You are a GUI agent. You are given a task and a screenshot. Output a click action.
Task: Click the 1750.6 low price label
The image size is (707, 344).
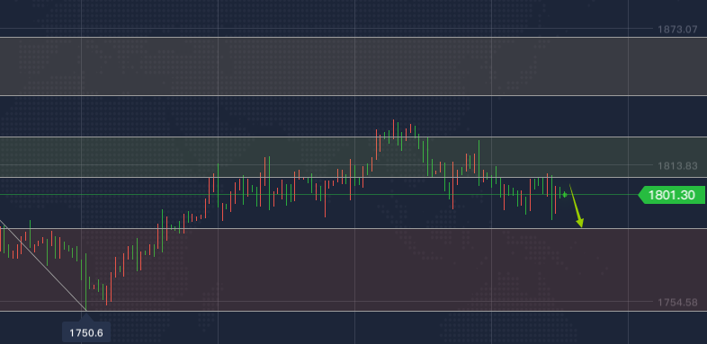tap(86, 332)
